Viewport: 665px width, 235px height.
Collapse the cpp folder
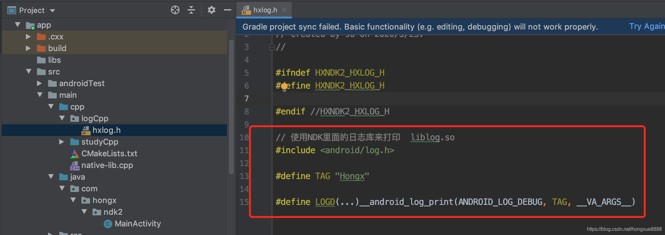(x=51, y=107)
